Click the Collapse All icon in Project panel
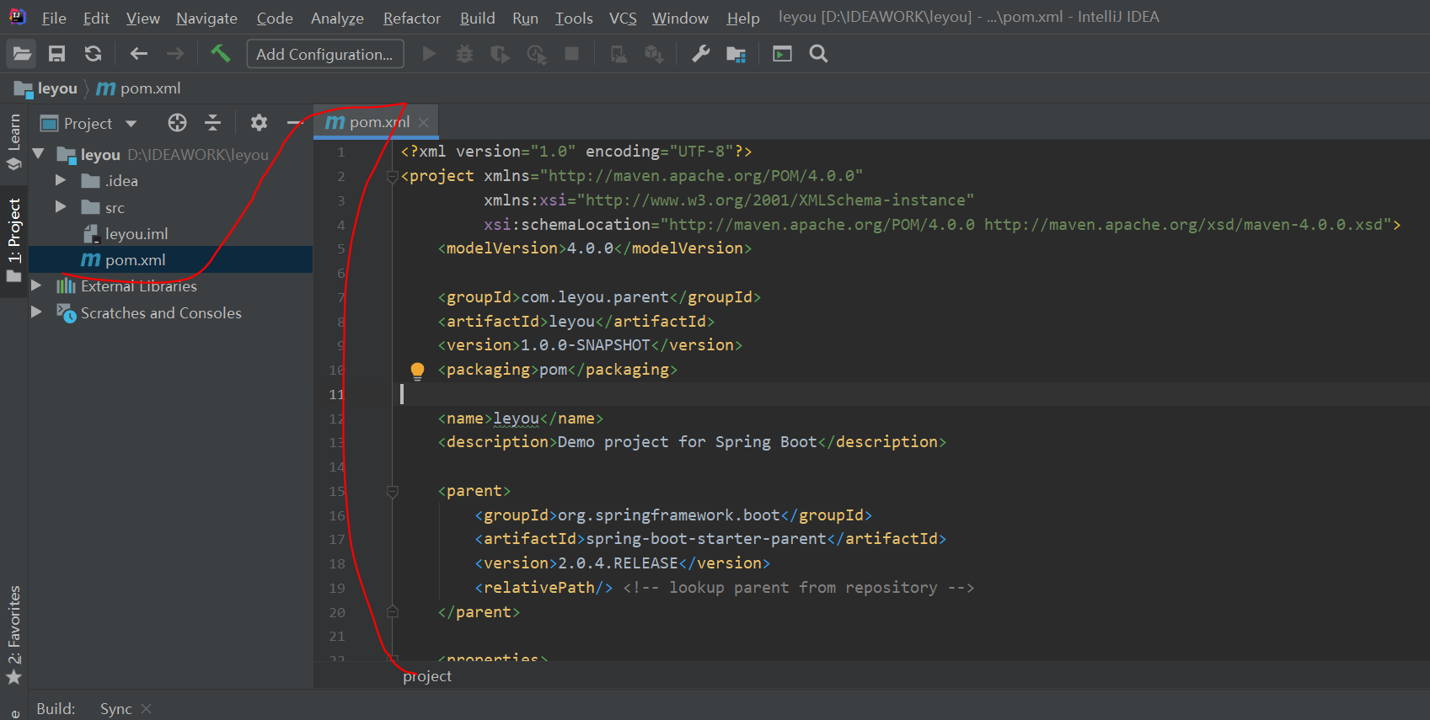Image resolution: width=1430 pixels, height=720 pixels. (x=213, y=123)
